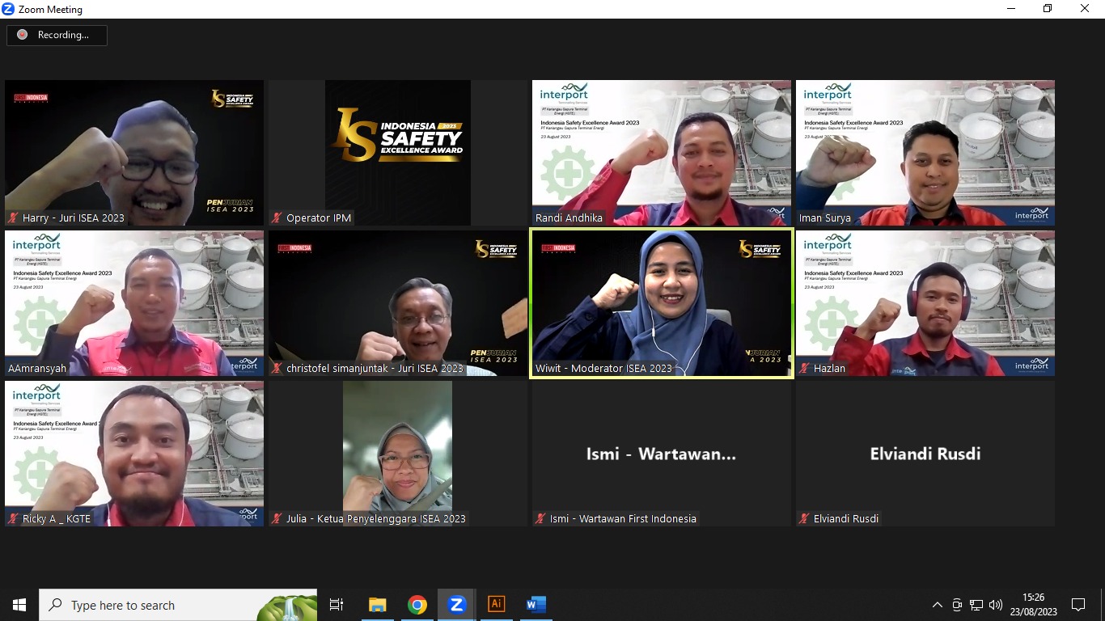Image resolution: width=1105 pixels, height=621 pixels.
Task: Click the muted mic icon beside Hazlan
Action: pyautogui.click(x=804, y=369)
